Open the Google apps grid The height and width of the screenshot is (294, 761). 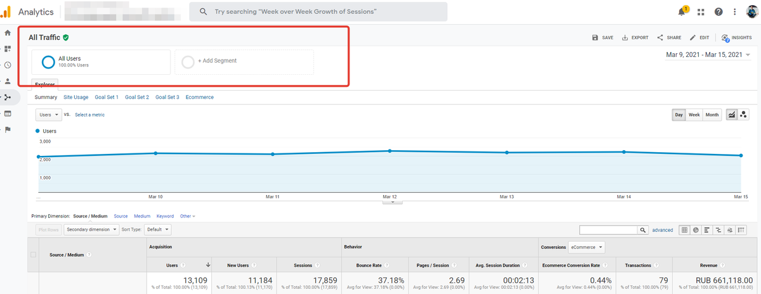click(701, 11)
